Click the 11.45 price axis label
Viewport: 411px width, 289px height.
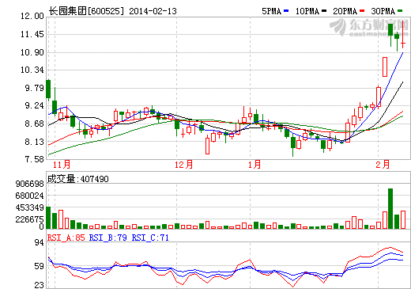click(x=32, y=34)
